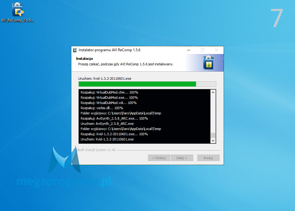The image size is (295, 211).
Task: Click the disabled maximize window button
Action: [x=202, y=50]
